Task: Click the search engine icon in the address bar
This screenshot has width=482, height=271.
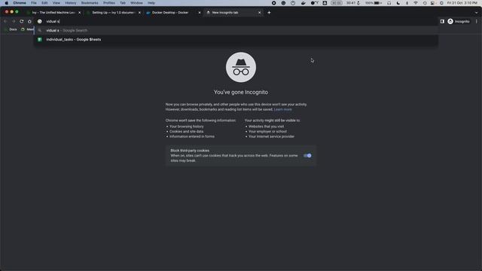Action: tap(40, 22)
